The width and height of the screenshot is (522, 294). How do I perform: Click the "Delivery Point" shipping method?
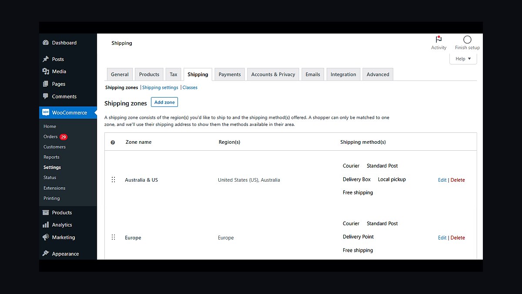358,237
